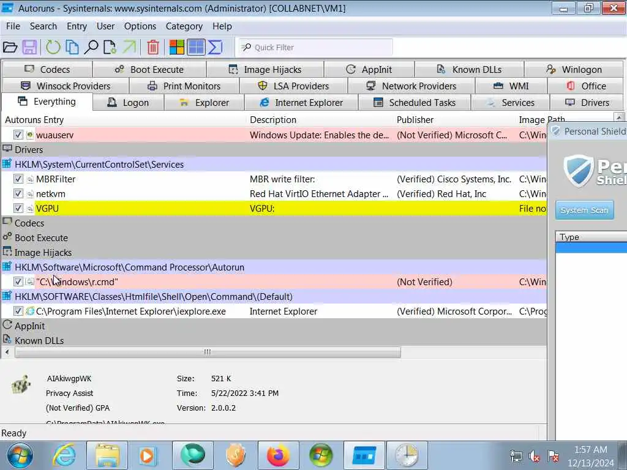Toggle the Hide Windows entries blue icon
The width and height of the screenshot is (627, 470).
(x=196, y=47)
